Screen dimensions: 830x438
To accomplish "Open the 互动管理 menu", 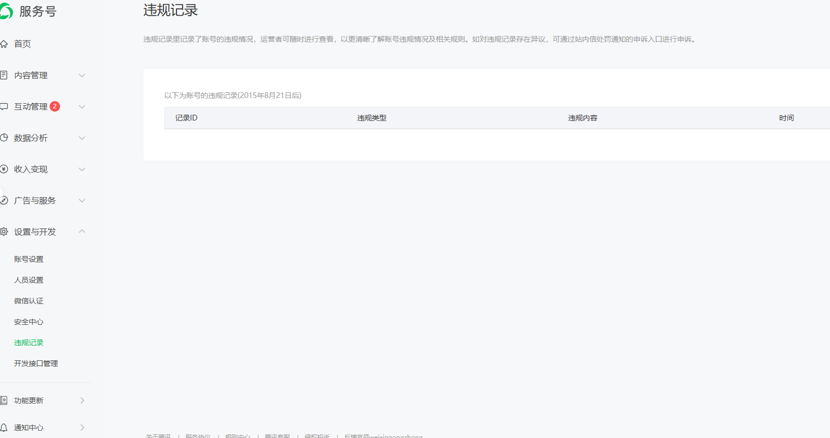I will pos(31,106).
